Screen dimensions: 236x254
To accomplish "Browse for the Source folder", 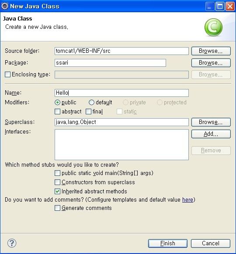I will pos(211,51).
